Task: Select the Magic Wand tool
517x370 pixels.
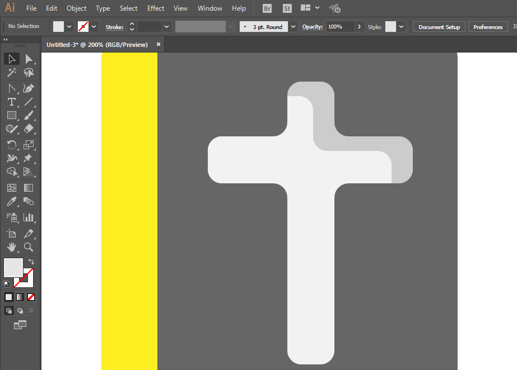Action: click(x=12, y=72)
